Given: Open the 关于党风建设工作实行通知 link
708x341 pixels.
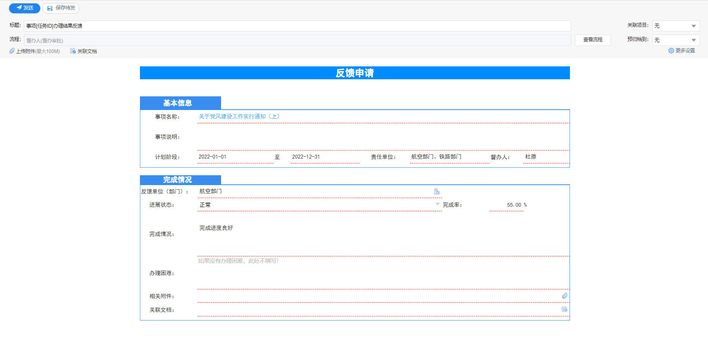Looking at the screenshot, I should [x=239, y=116].
